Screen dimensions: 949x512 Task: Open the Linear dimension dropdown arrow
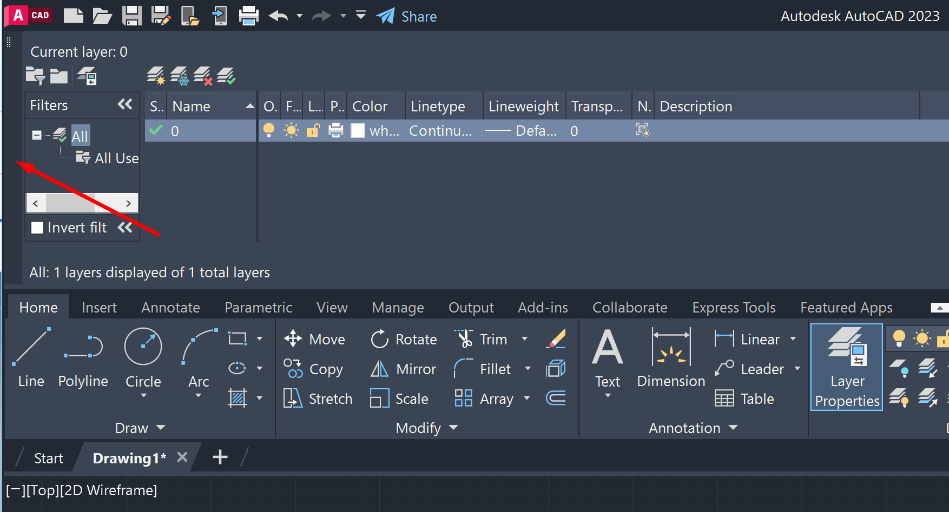(793, 339)
